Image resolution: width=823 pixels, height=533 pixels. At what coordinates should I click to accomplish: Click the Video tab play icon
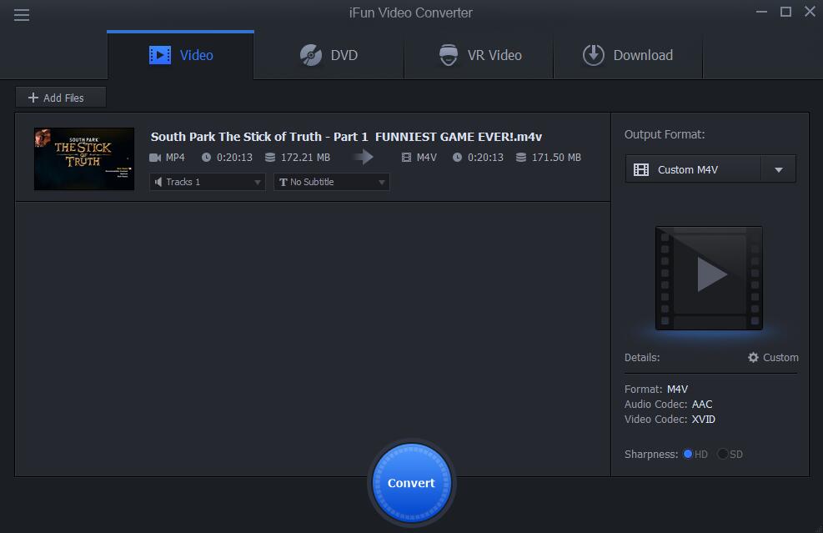[x=160, y=55]
